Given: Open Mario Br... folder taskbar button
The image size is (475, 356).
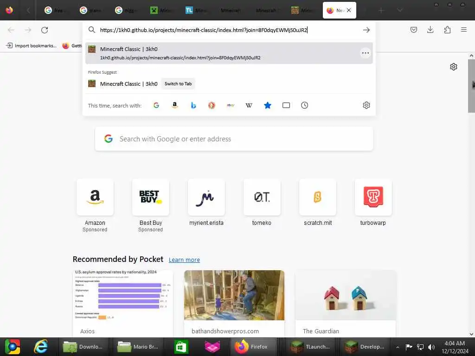Looking at the screenshot, I should (138, 347).
